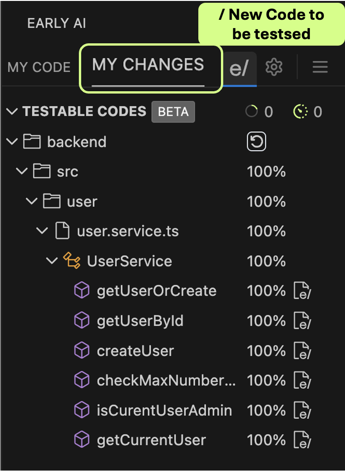
Task: Select the getUserById method
Action: 140,321
